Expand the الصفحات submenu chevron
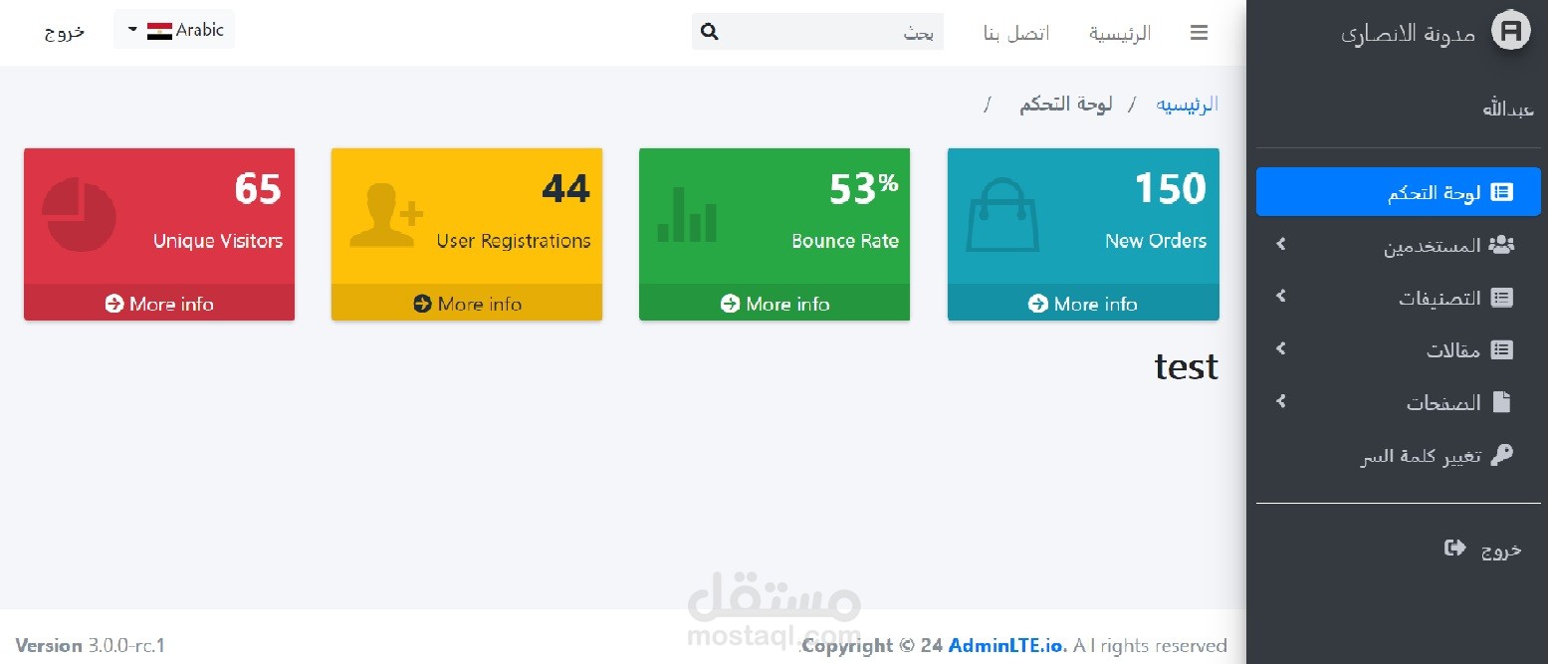1549x664 pixels. coord(1281,400)
